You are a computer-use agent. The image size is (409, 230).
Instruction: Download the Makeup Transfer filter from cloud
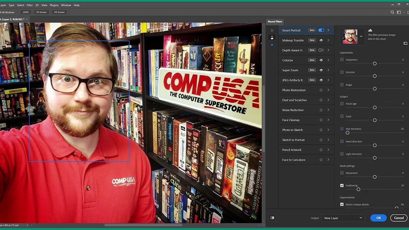pos(321,40)
